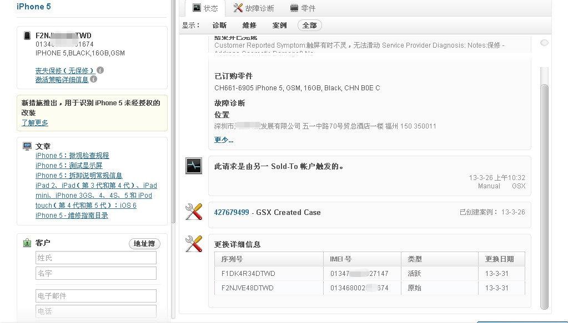The height and width of the screenshot is (323, 568).
Task: Click the 序列号 column header
Action: coord(269,259)
